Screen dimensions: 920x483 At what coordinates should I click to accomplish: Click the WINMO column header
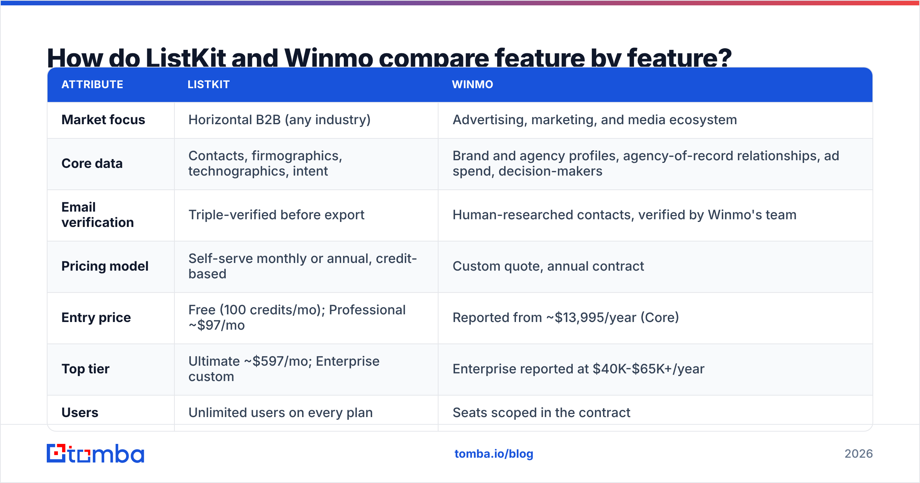[x=472, y=84]
